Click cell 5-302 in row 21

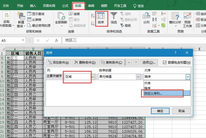(x=70, y=131)
